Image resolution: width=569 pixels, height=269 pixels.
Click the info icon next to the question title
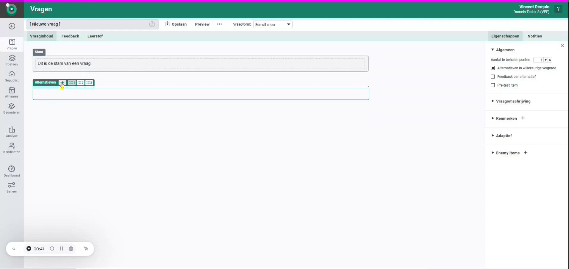pos(152,24)
